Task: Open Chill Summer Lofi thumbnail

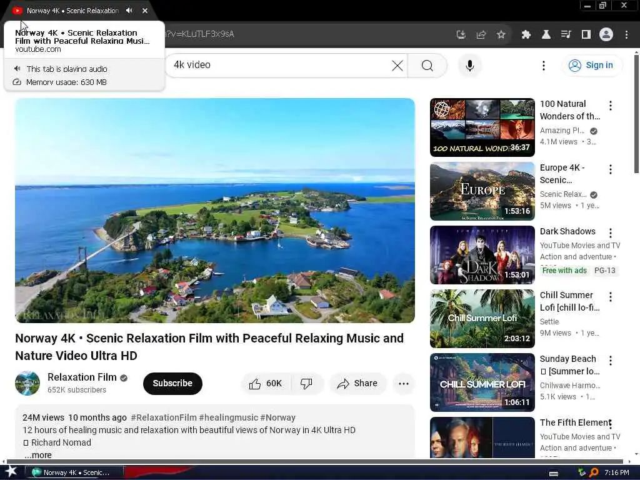Action: click(482, 318)
